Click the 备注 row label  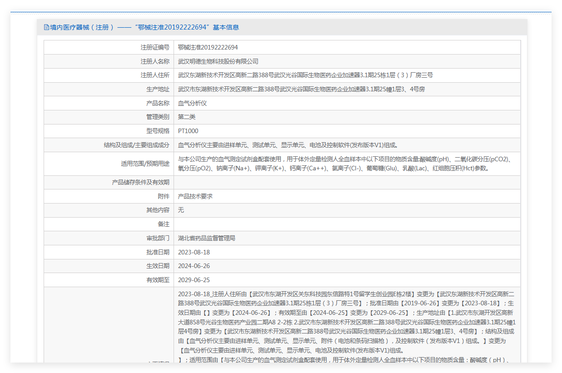[x=163, y=224]
